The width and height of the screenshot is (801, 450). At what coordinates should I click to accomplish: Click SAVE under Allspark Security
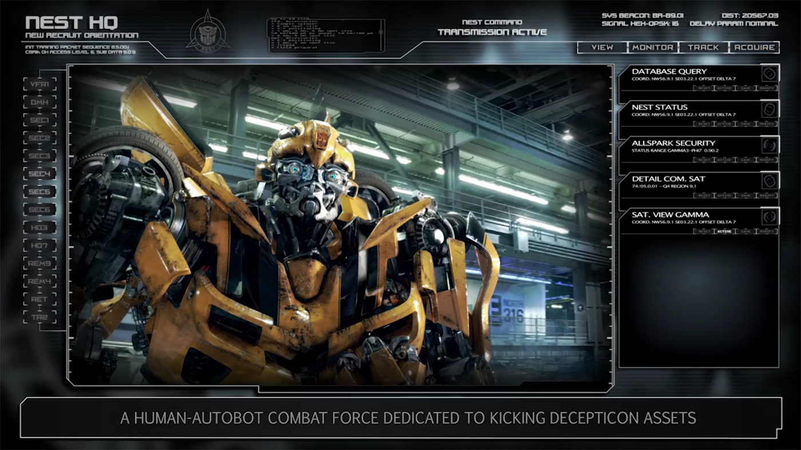point(745,160)
